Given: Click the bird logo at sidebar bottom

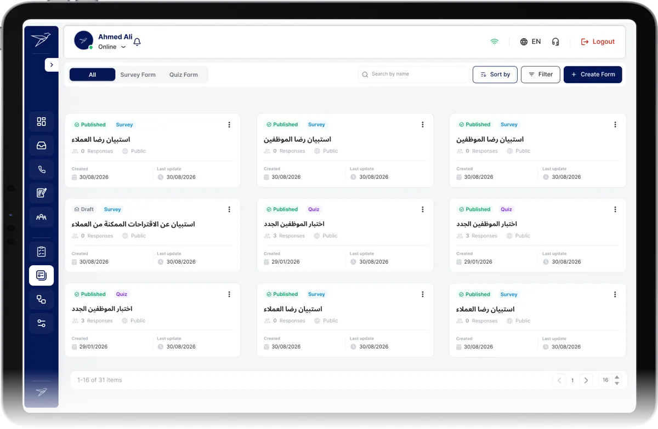Looking at the screenshot, I should [x=41, y=392].
